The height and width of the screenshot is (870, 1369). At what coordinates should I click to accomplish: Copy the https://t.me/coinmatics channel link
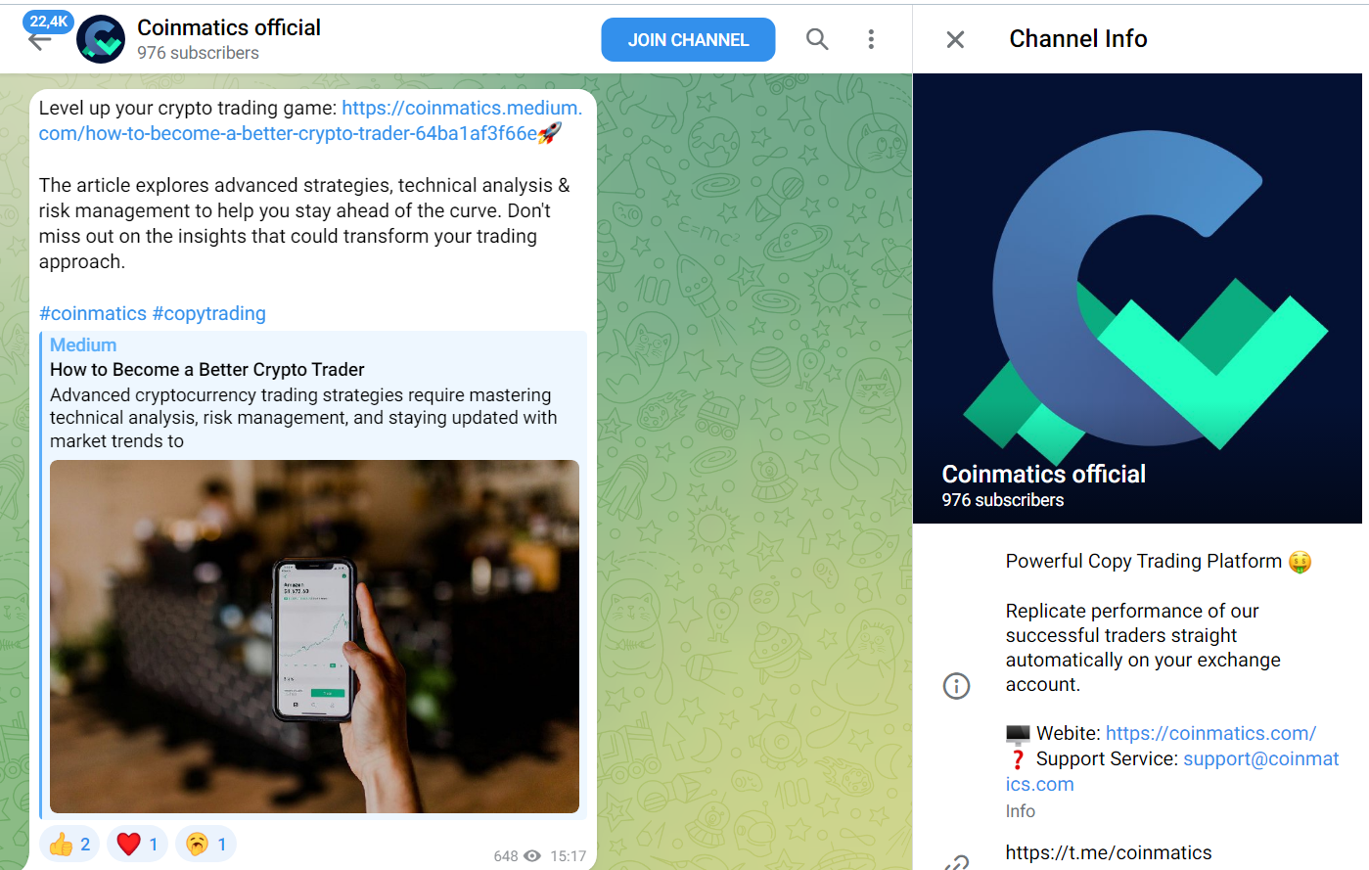1109,852
